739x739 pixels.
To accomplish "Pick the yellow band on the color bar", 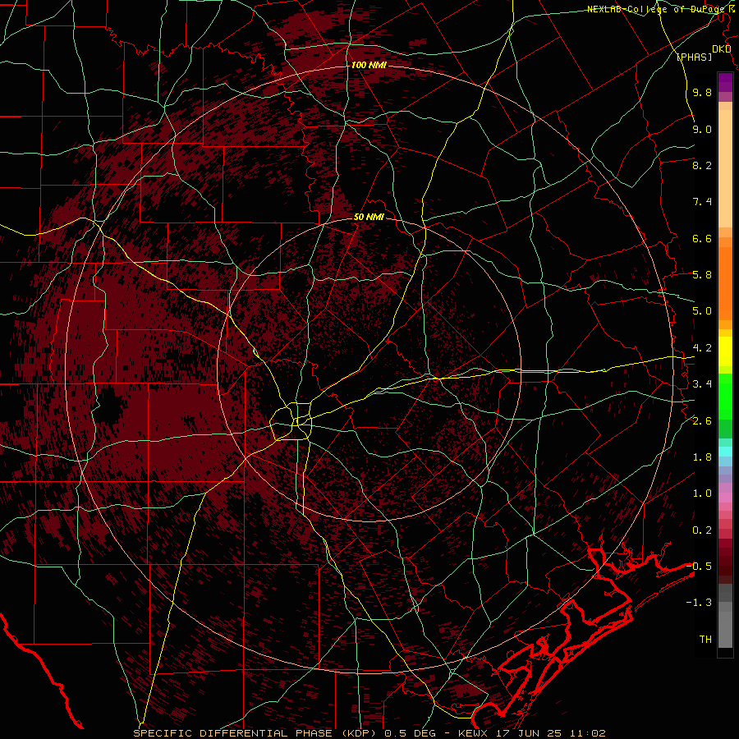I will pos(725,351).
